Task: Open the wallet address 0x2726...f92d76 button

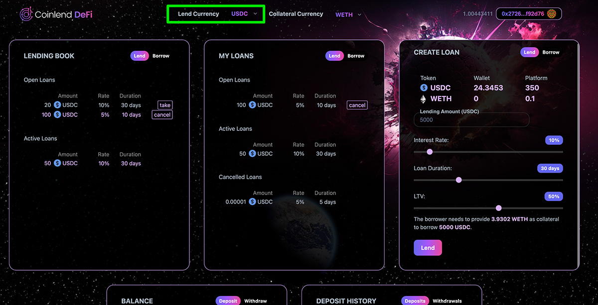Action: pos(529,14)
